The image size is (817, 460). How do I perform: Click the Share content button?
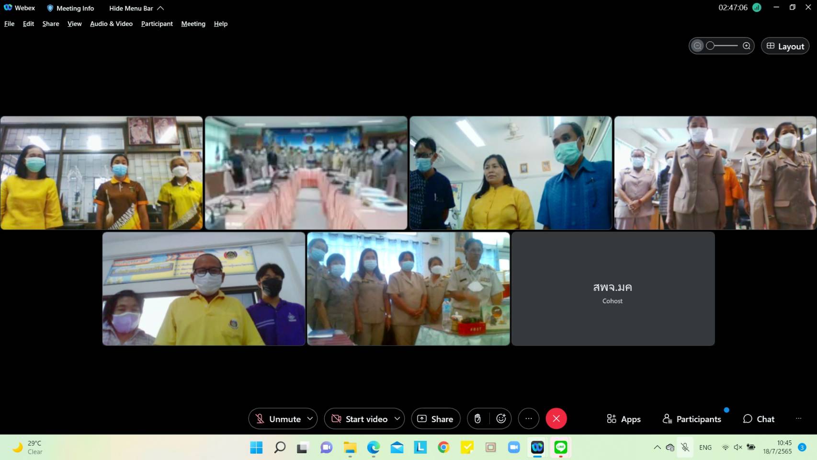[x=435, y=419]
